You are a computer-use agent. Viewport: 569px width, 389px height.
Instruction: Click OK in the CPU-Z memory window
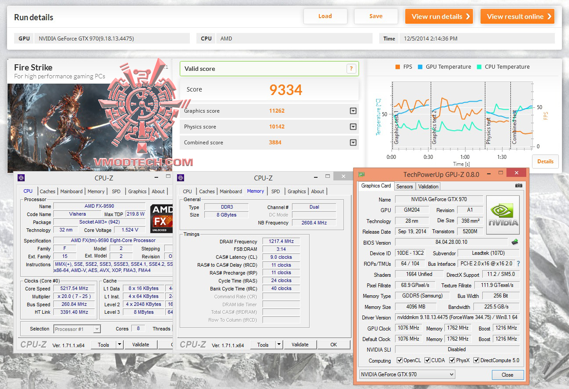pos(334,345)
